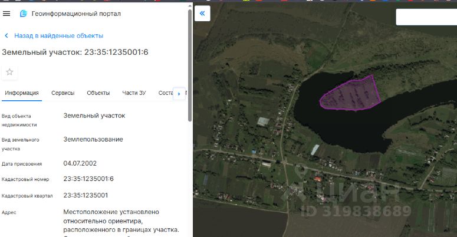
Task: Open the Части ЗУ tab
Action: point(134,93)
